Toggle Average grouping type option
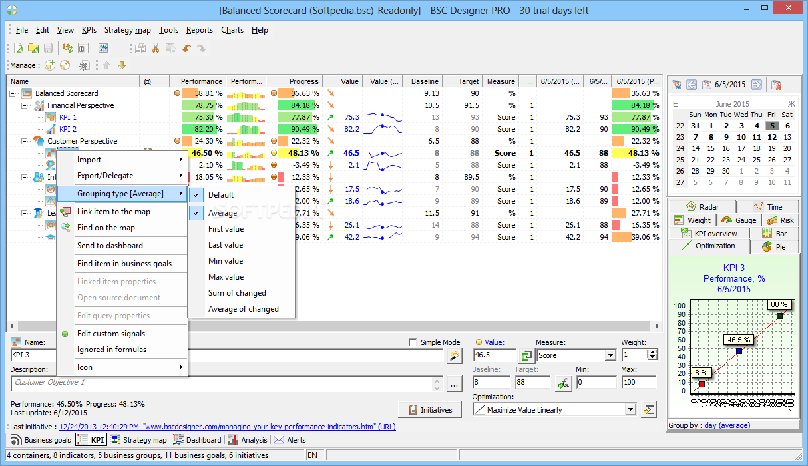Viewport: 808px width, 466px height. coord(241,213)
